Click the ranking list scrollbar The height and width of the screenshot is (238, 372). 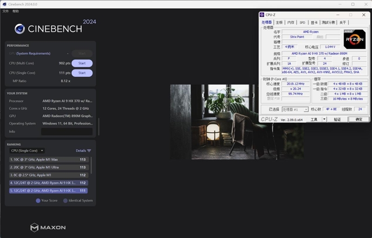coord(91,165)
